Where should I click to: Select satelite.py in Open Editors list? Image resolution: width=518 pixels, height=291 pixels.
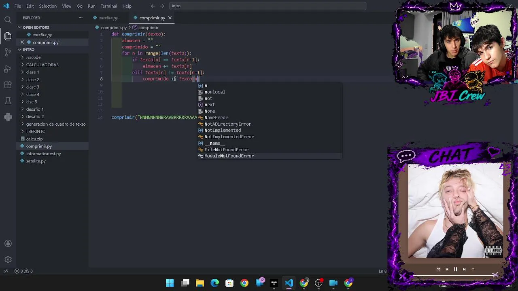(x=53, y=35)
